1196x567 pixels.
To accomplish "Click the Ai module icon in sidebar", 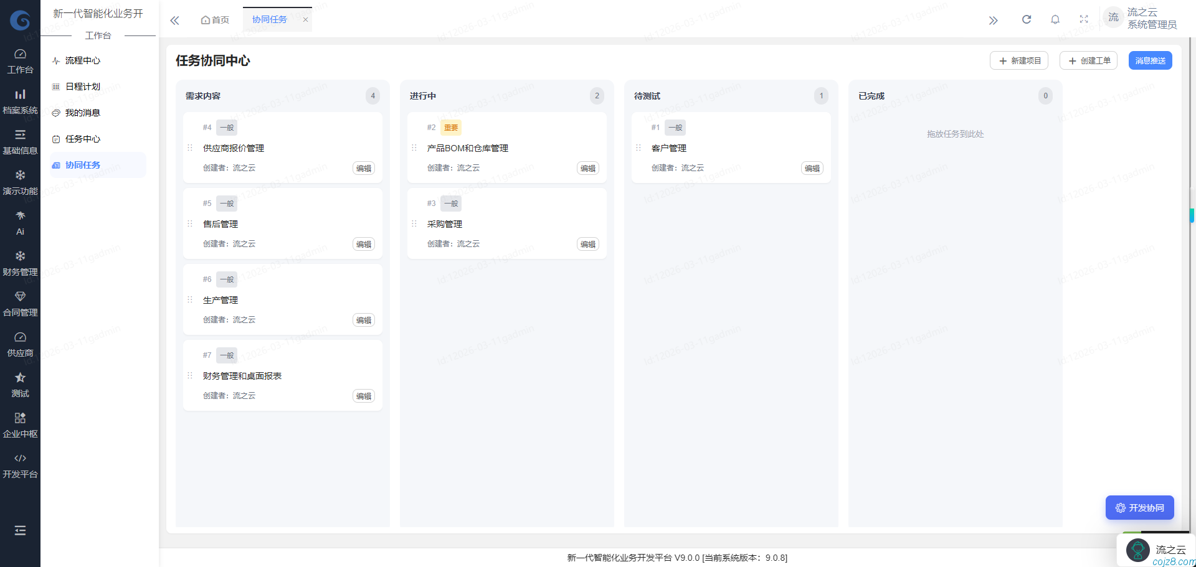I will [20, 221].
